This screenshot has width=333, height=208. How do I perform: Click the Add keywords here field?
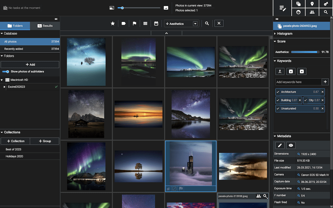pyautogui.click(x=298, y=82)
